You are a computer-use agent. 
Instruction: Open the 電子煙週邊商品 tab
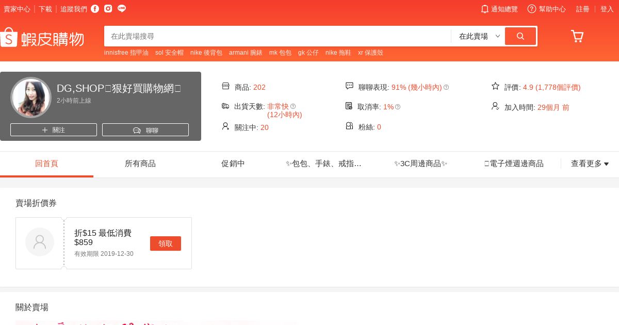[x=514, y=164]
